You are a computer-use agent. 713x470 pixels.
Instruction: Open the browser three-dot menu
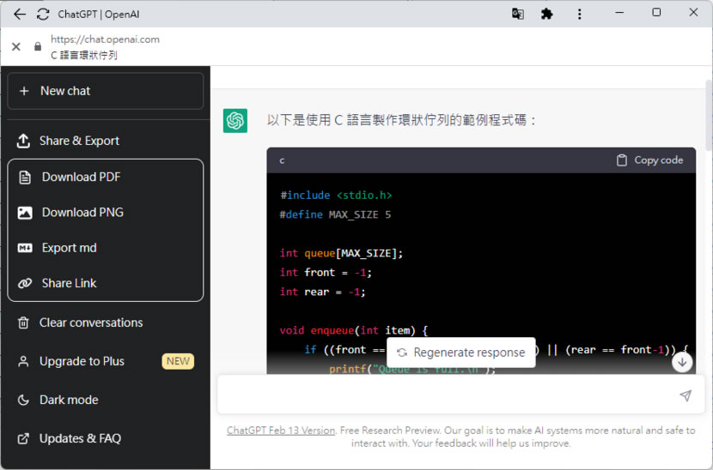coord(579,14)
